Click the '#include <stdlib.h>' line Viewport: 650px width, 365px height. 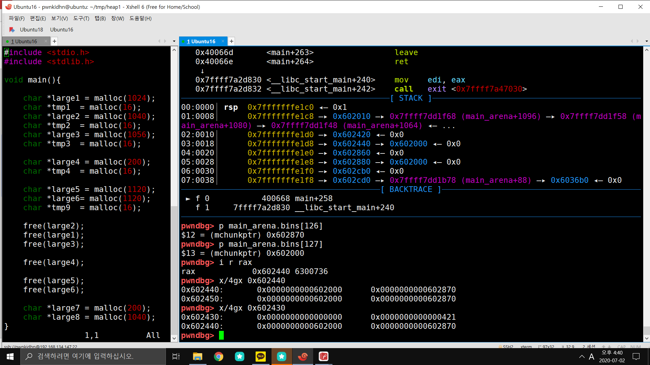click(49, 62)
